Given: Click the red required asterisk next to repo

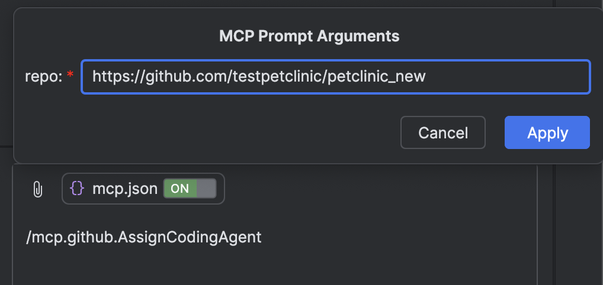Looking at the screenshot, I should [x=70, y=76].
